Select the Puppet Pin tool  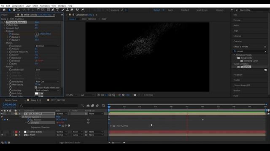(83, 10)
